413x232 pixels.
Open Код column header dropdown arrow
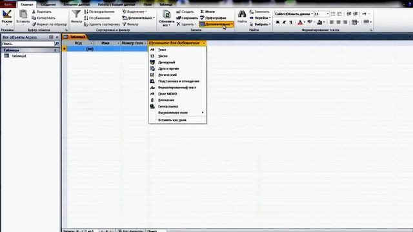coord(91,43)
